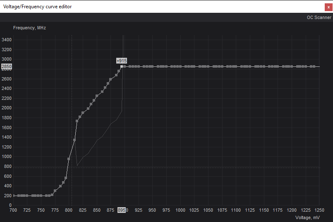This screenshot has width=333, height=222.
Task: Click the 'Voltage, mV' axis title
Action: [x=307, y=217]
